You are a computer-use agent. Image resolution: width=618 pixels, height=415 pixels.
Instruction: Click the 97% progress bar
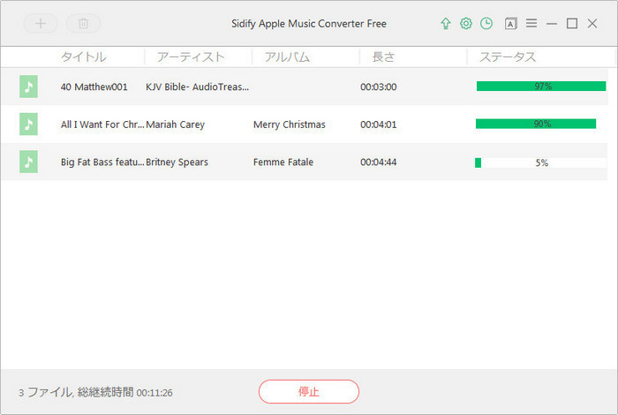541,86
